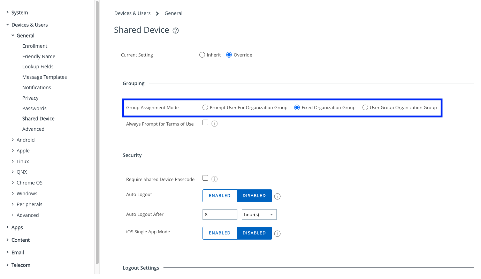
Task: Select the Inherit radio button
Action: click(x=202, y=55)
